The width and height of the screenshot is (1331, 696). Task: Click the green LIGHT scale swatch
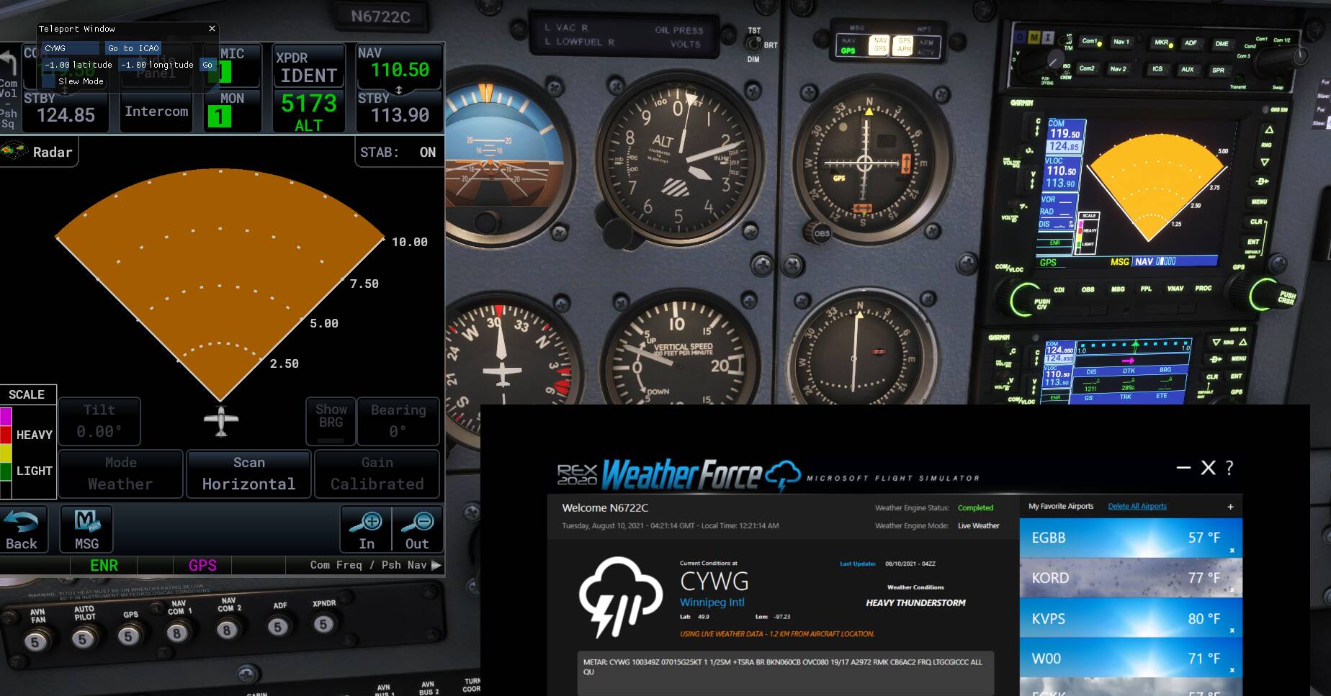[x=6, y=471]
